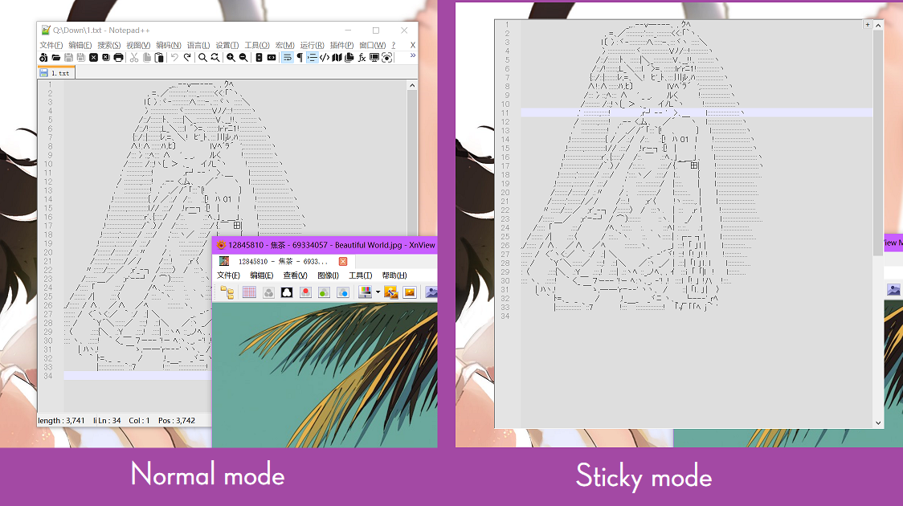
Task: Click Save All icon in Notepad++ toolbar
Action: [81, 58]
